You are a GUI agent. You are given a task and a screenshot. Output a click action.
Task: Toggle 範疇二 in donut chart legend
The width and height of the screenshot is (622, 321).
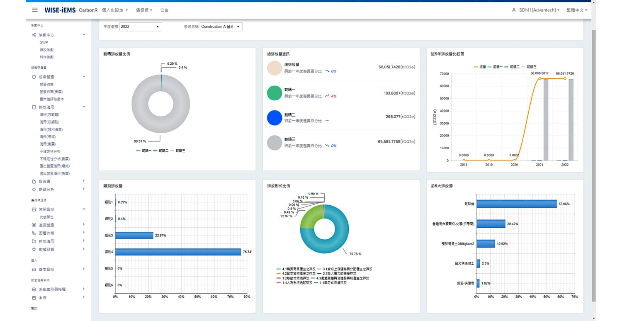pos(161,151)
